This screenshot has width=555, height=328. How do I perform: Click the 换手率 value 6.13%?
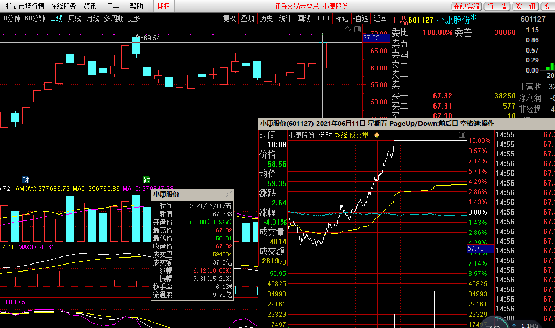pos(224,287)
